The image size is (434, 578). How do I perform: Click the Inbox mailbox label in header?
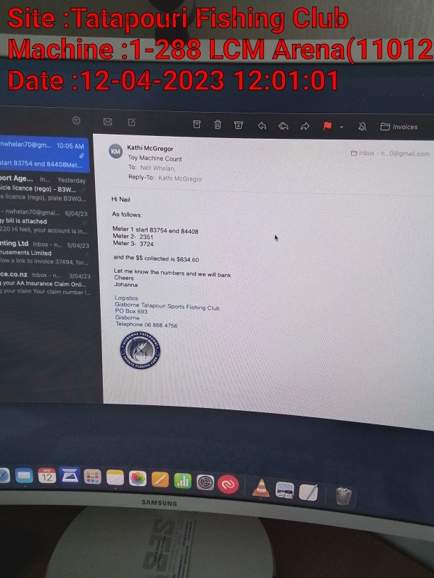pos(390,153)
